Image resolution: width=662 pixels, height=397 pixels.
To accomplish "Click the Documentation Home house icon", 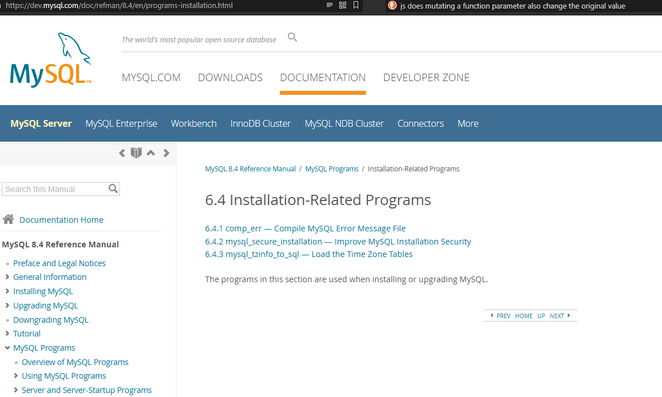I will [x=8, y=219].
